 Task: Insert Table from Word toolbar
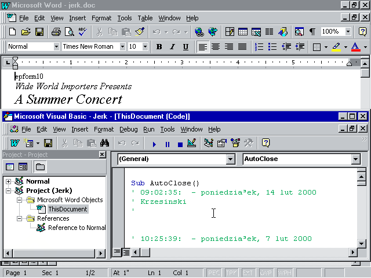243,32
